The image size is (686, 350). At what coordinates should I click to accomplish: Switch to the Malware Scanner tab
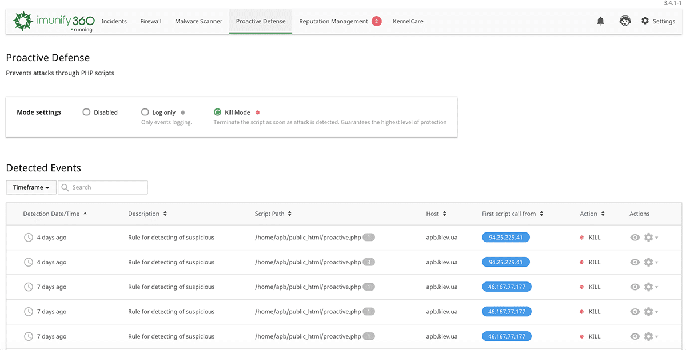click(198, 21)
